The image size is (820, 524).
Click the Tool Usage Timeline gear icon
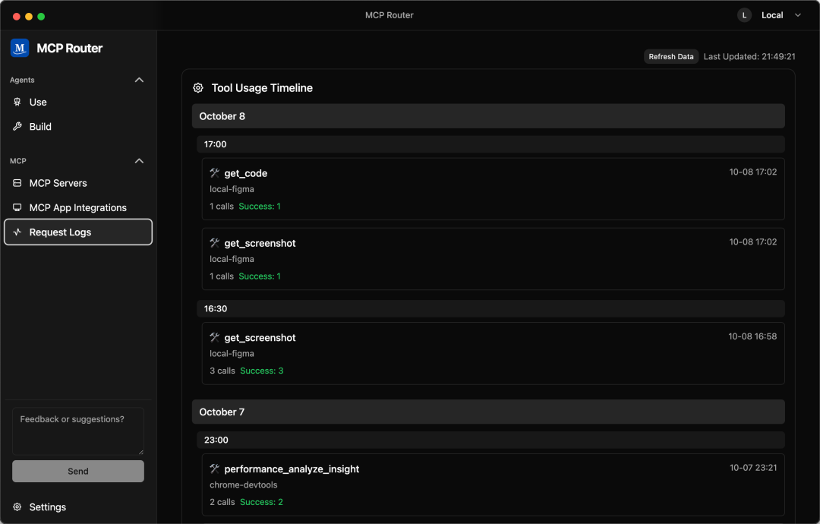(198, 88)
